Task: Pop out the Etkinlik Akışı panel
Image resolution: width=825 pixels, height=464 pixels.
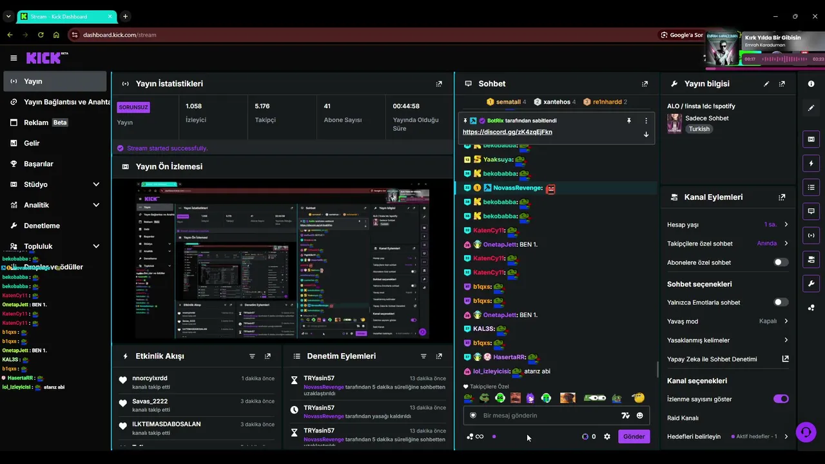Action: click(x=267, y=356)
